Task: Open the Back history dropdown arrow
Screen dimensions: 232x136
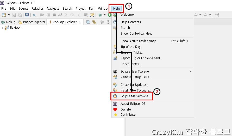Action: tap(200, 15)
